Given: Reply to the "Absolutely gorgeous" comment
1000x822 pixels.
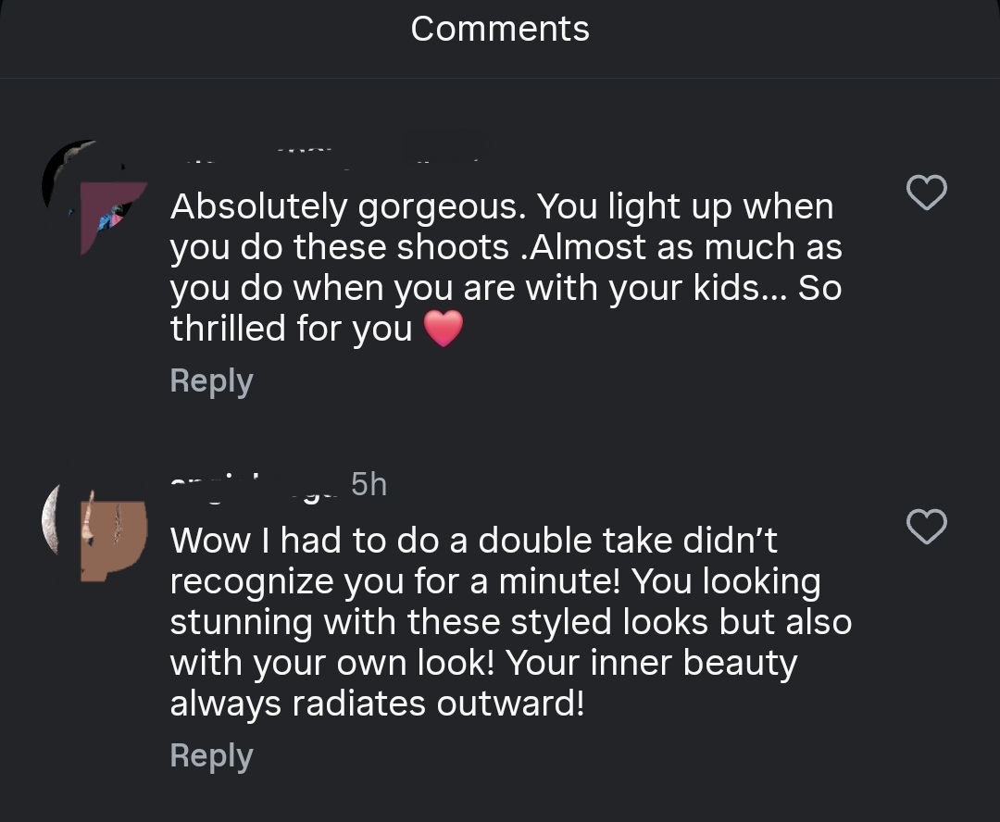Looking at the screenshot, I should click(x=211, y=381).
